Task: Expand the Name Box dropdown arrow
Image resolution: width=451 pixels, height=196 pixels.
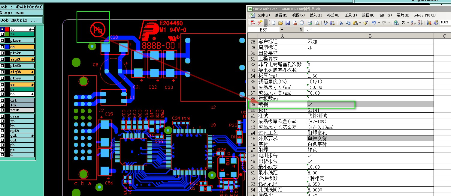Action: pos(282,30)
